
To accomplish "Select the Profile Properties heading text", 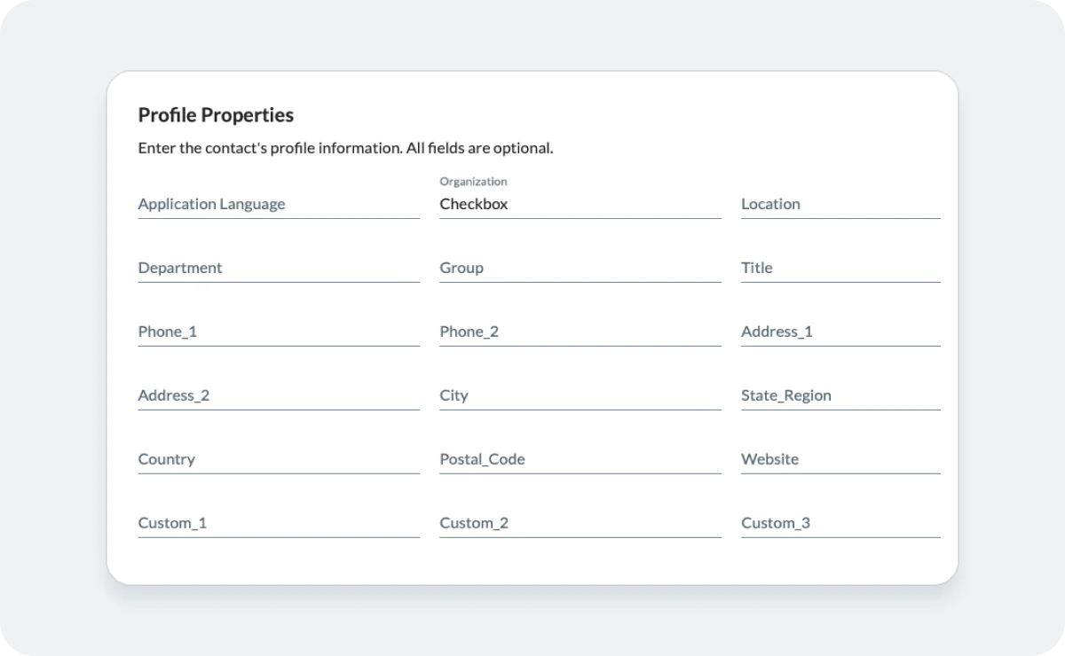I will click(x=215, y=114).
